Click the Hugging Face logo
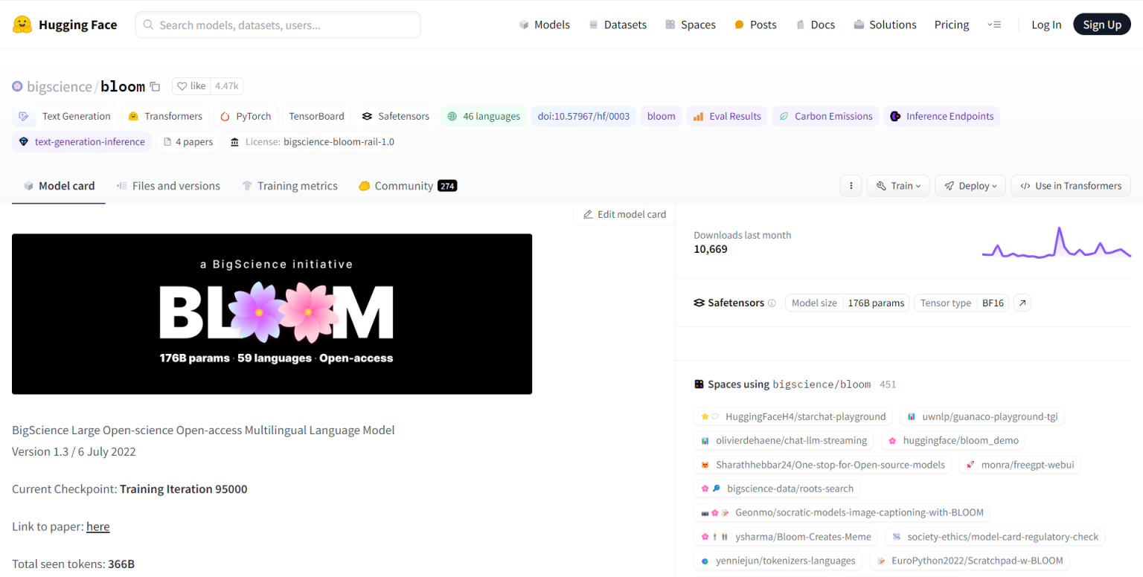The width and height of the screenshot is (1143, 577). [x=65, y=24]
